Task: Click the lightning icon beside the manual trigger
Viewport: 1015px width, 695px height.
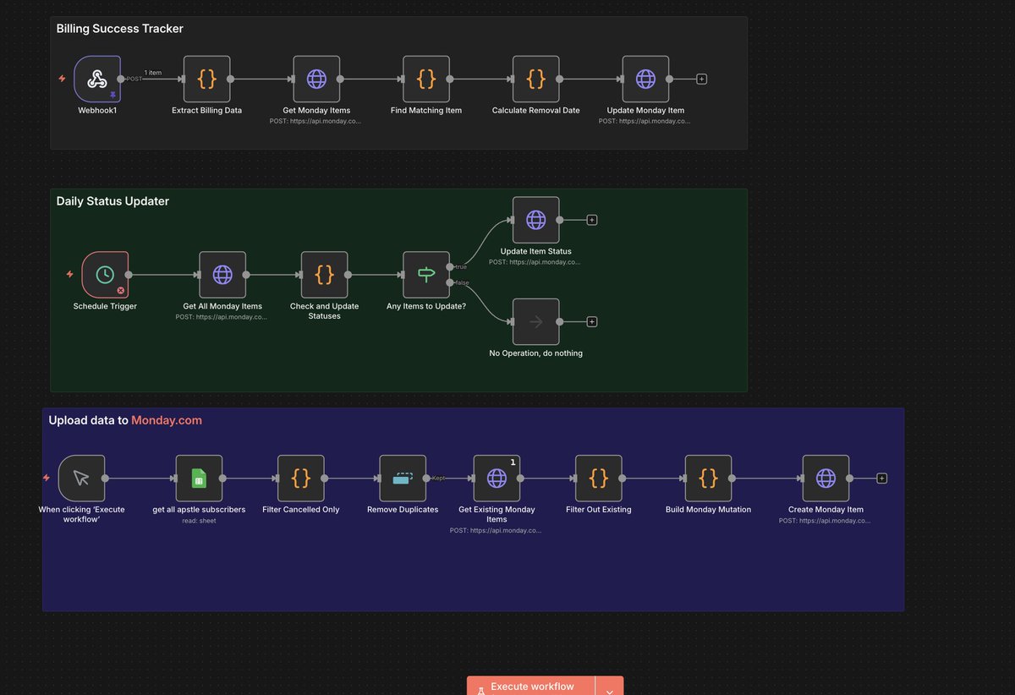Action: (47, 478)
